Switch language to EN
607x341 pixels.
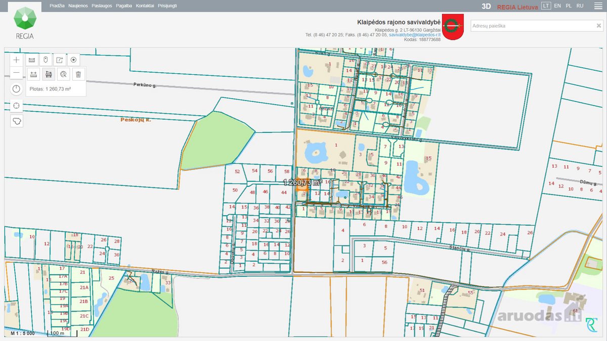557,6
